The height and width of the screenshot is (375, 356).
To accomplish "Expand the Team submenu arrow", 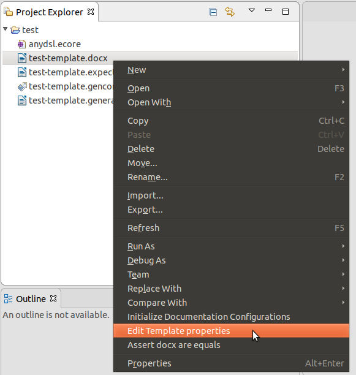I will coord(343,275).
